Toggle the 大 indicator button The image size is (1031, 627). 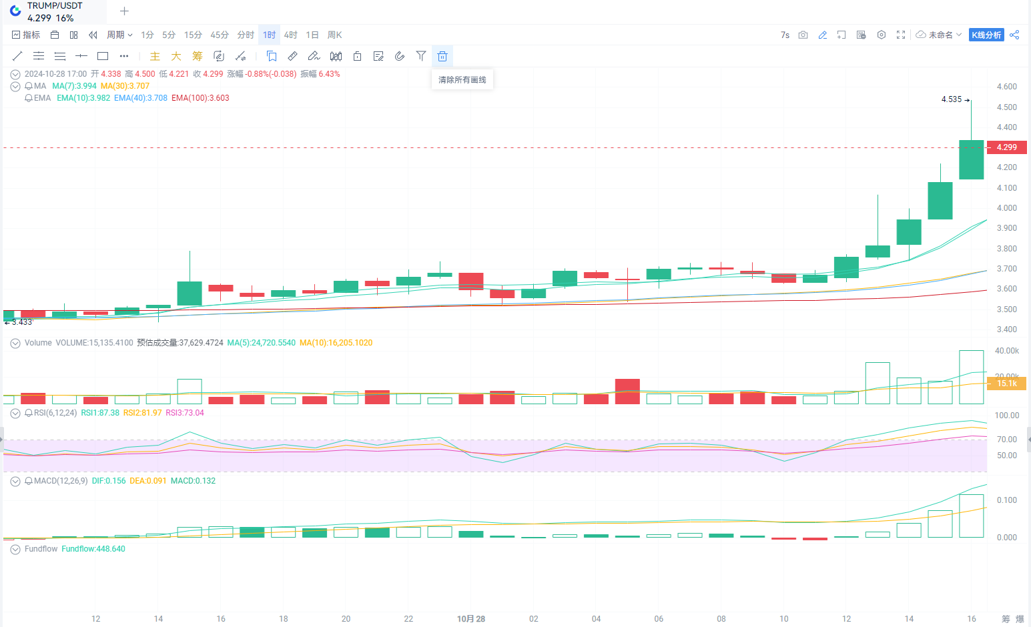tap(176, 56)
